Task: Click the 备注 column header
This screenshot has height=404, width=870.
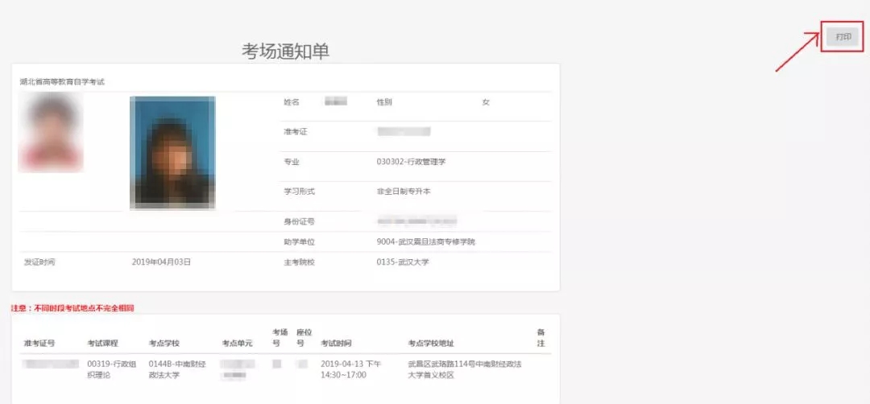Action: (x=541, y=337)
